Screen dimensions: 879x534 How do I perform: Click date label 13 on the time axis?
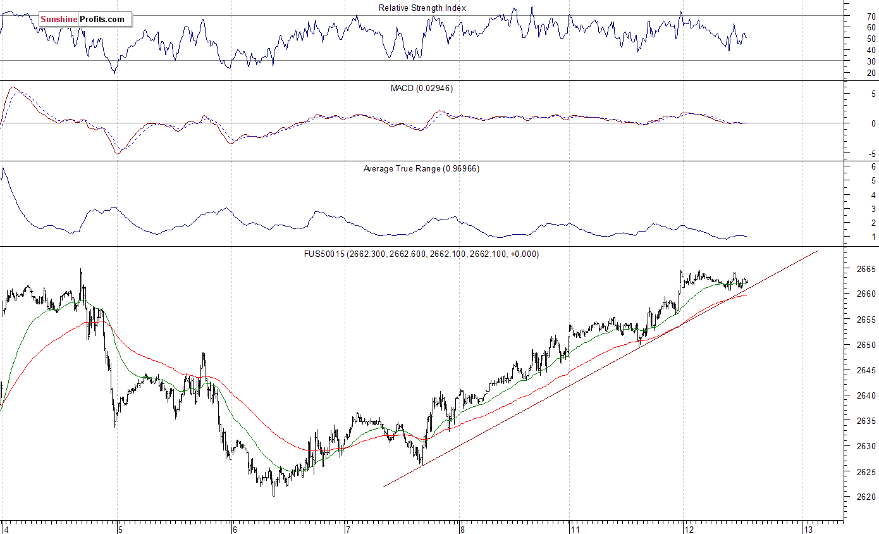tap(808, 529)
